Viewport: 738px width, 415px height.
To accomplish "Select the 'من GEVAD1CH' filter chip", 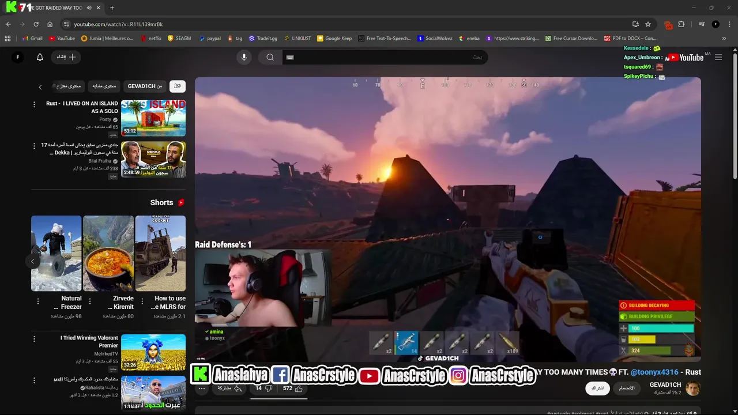I will pos(145,86).
